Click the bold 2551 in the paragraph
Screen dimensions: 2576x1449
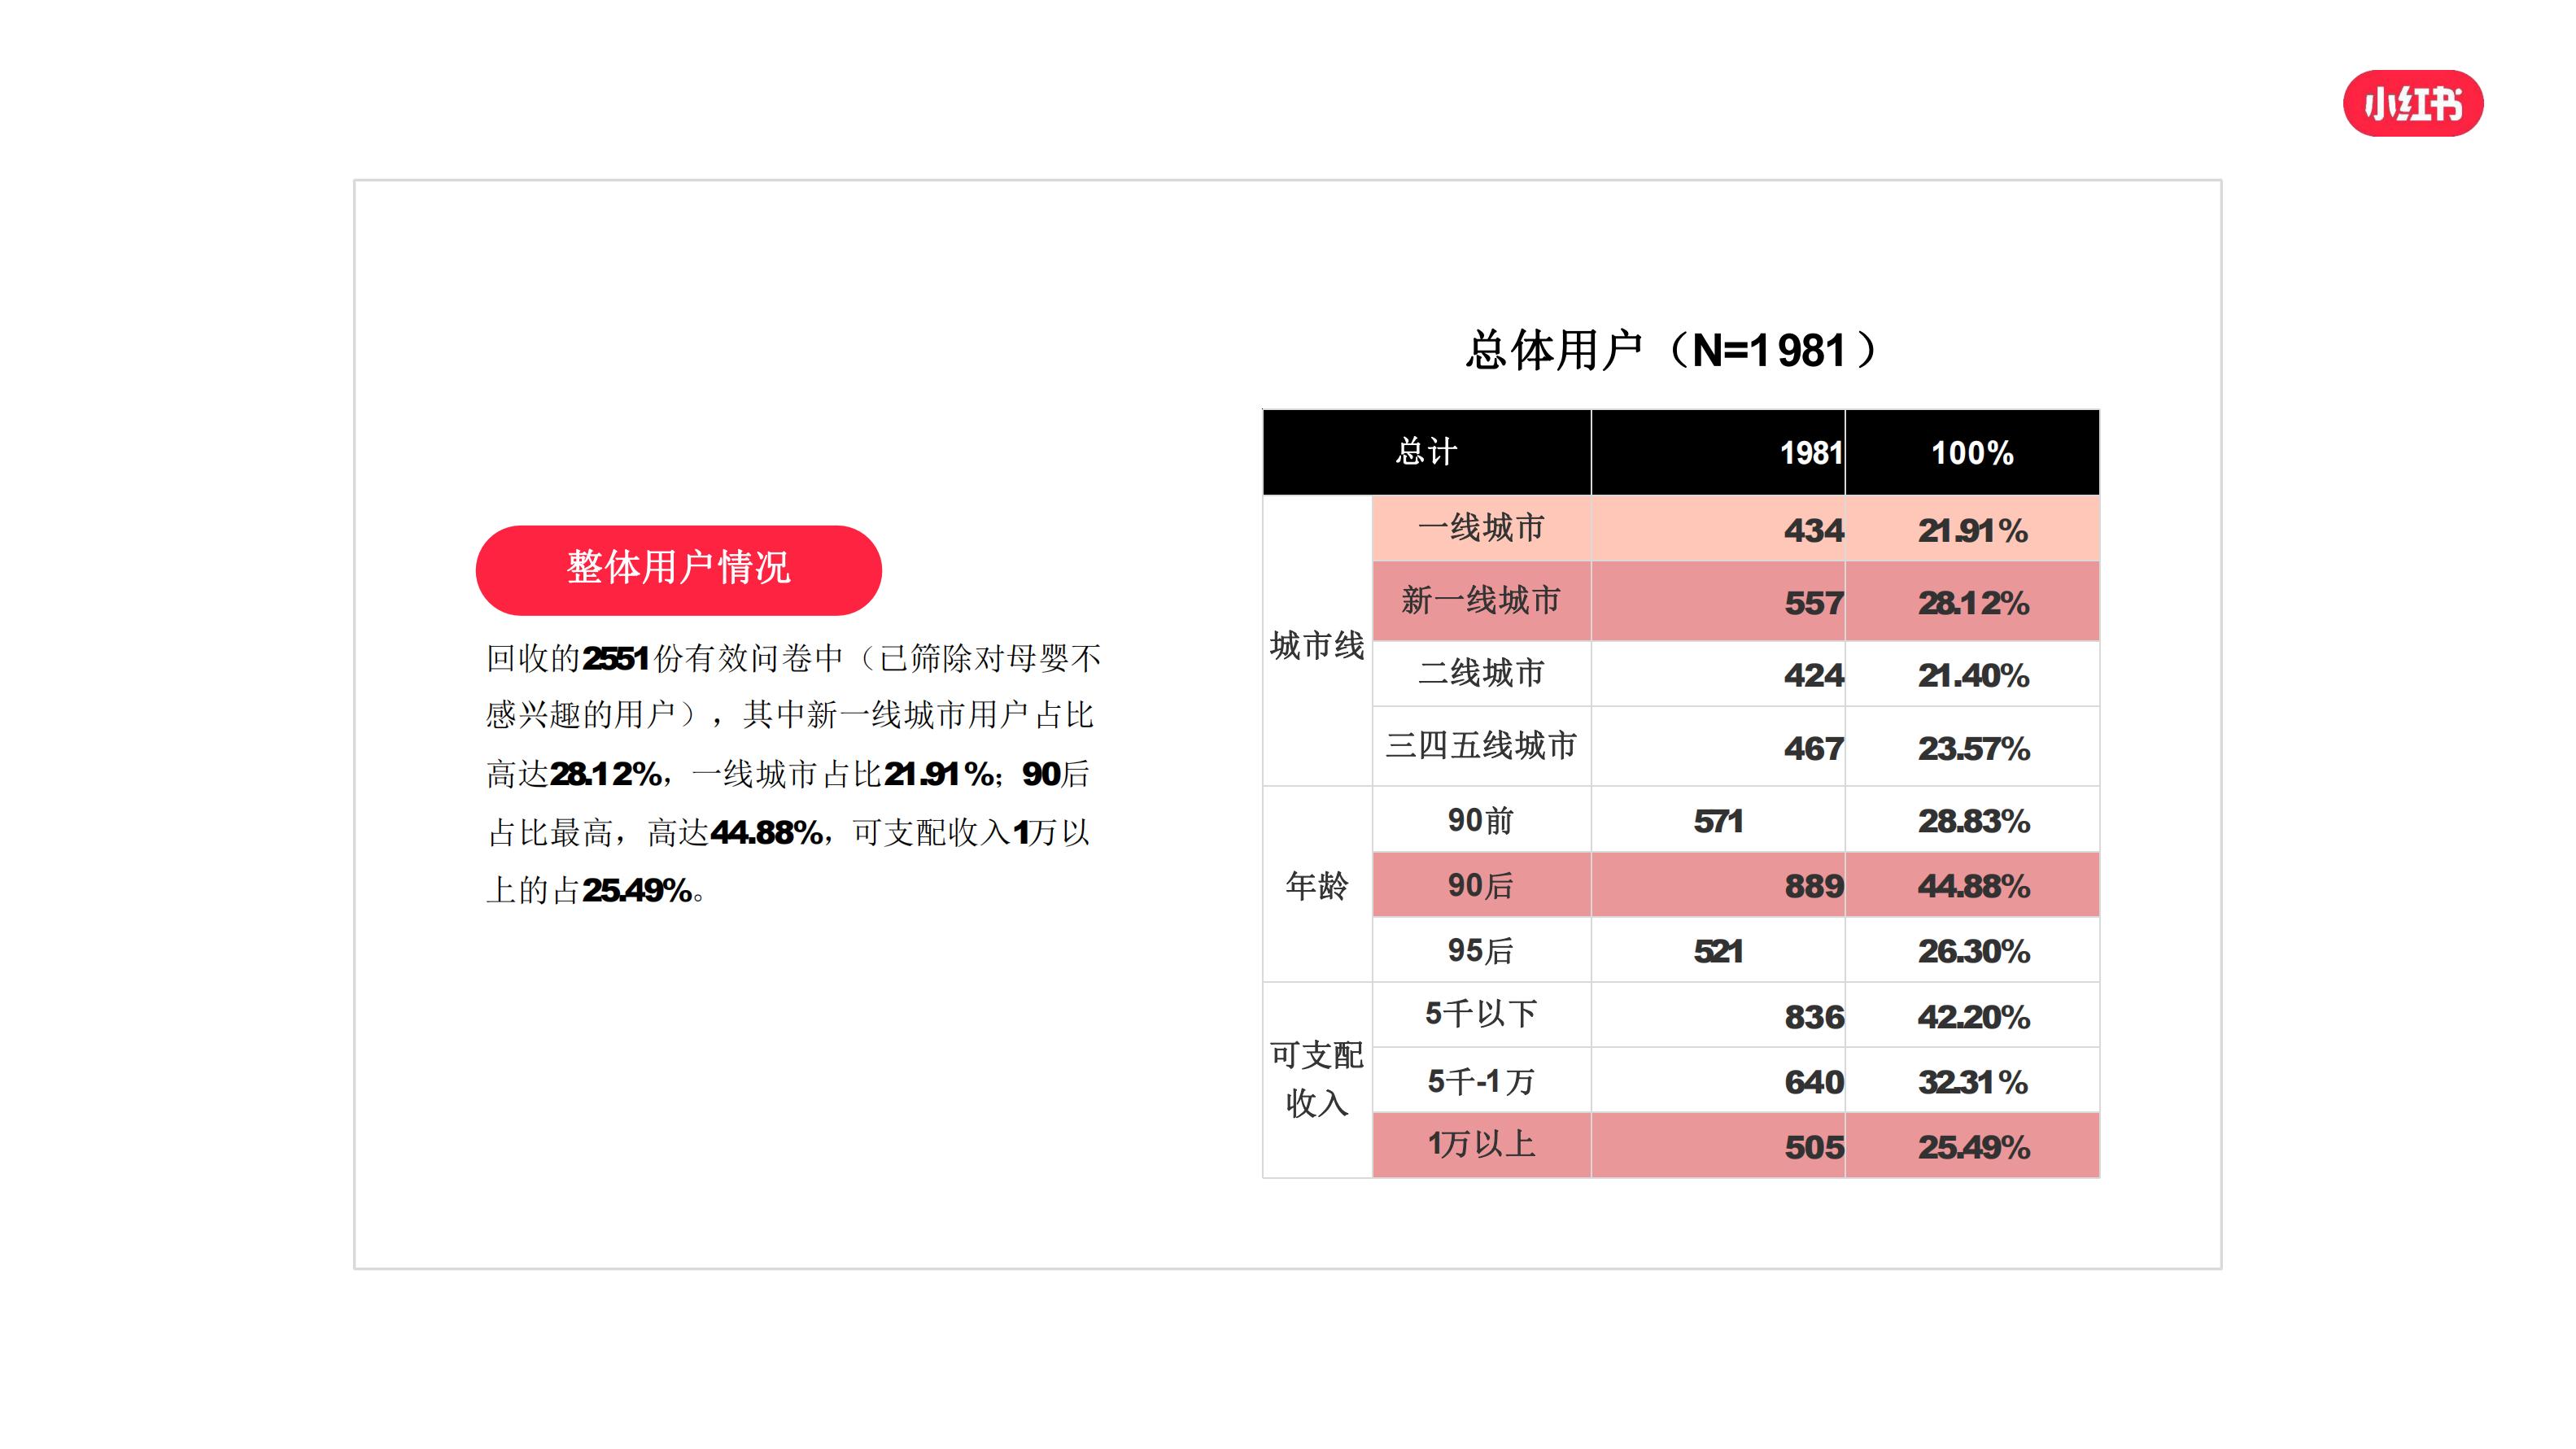pyautogui.click(x=616, y=658)
